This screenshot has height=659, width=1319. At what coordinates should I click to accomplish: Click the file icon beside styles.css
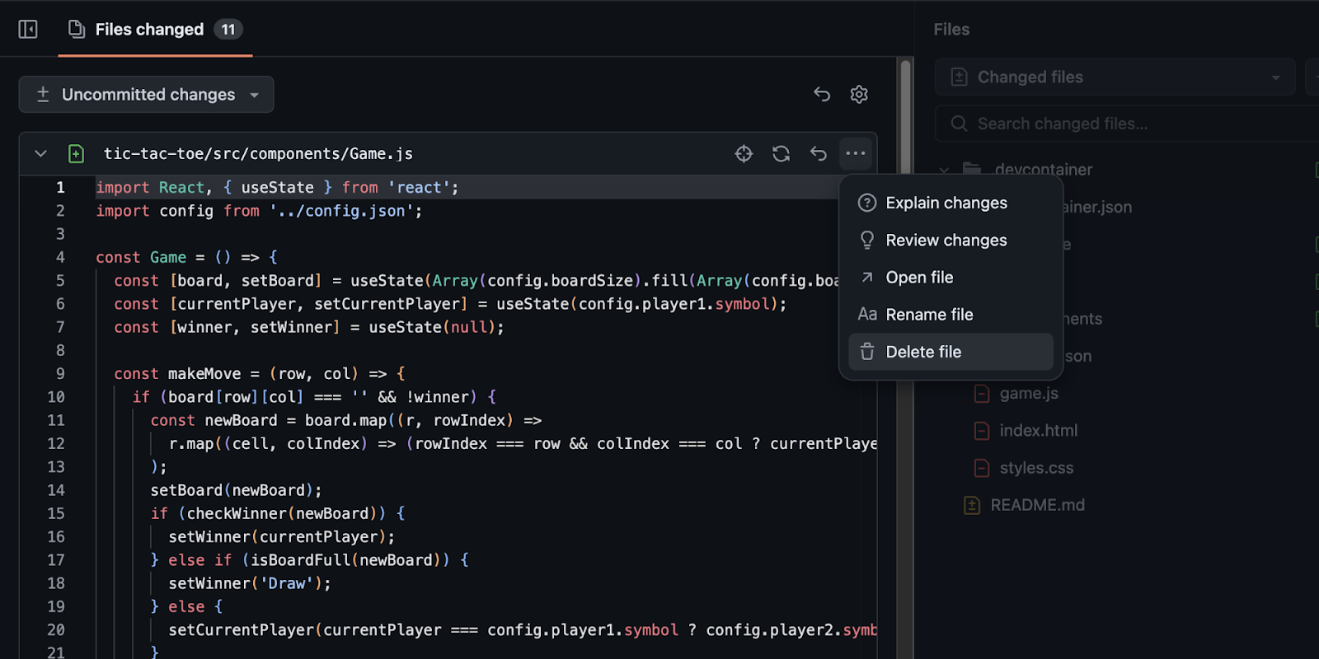pyautogui.click(x=981, y=468)
